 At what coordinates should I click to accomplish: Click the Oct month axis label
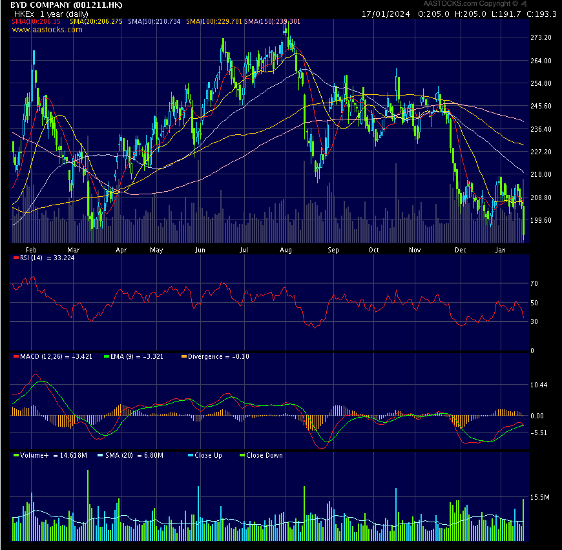373,250
